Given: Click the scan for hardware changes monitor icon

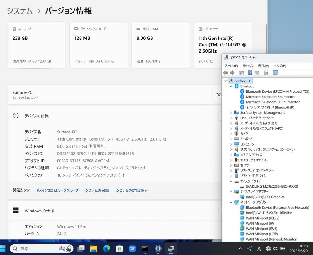Looking at the screenshot, I should click(275, 73).
